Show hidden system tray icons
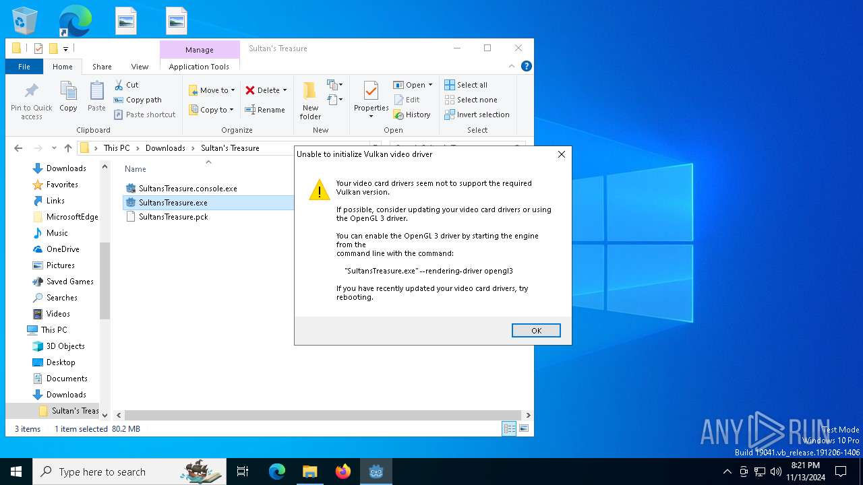The height and width of the screenshot is (485, 863). 727,472
